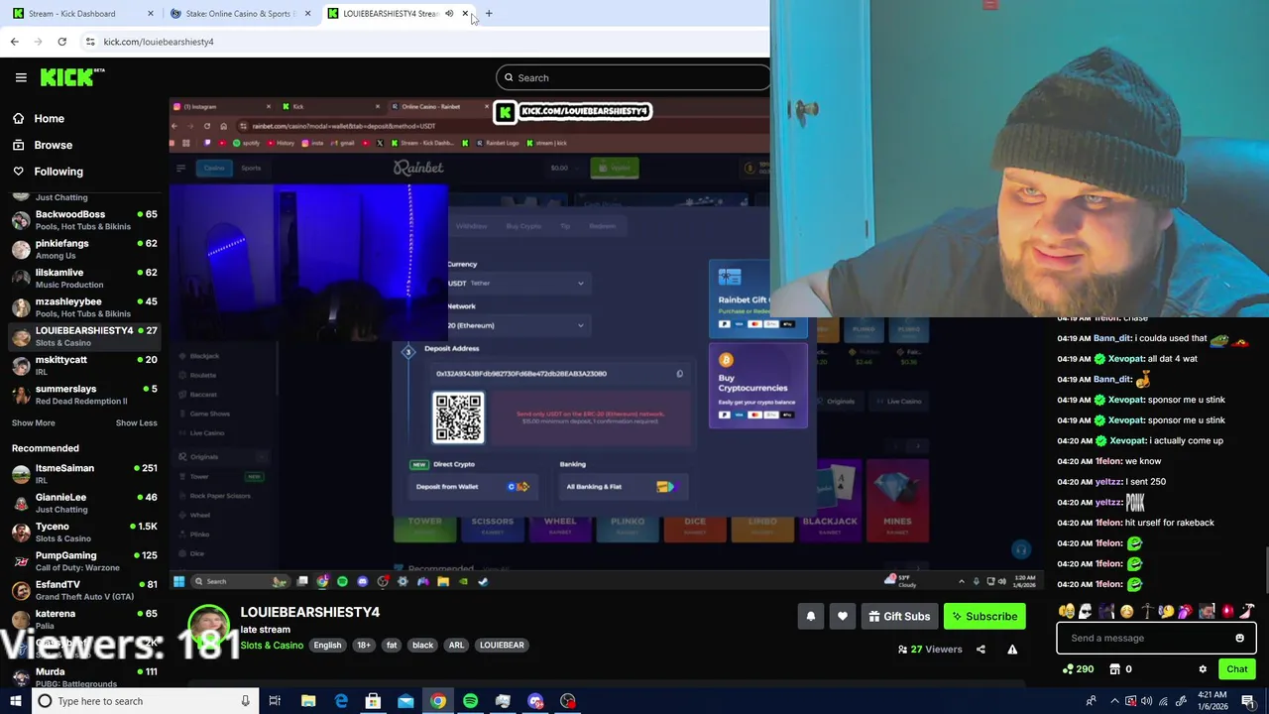Launch Microsoft Edge from taskbar

click(341, 701)
